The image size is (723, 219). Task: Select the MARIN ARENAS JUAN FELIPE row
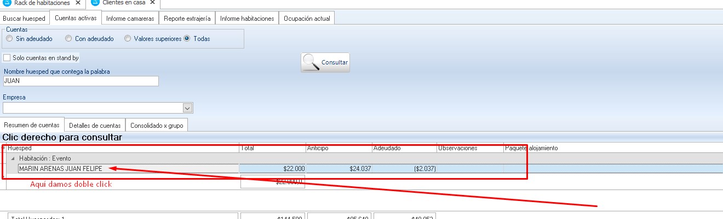[x=60, y=169]
